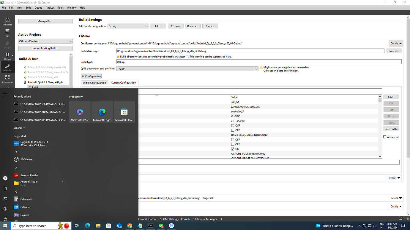Expand the Recently added apps list
The image size is (410, 230).
(x=19, y=127)
